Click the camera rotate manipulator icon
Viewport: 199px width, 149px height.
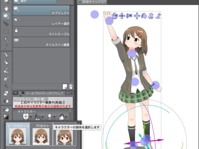pos(115,16)
